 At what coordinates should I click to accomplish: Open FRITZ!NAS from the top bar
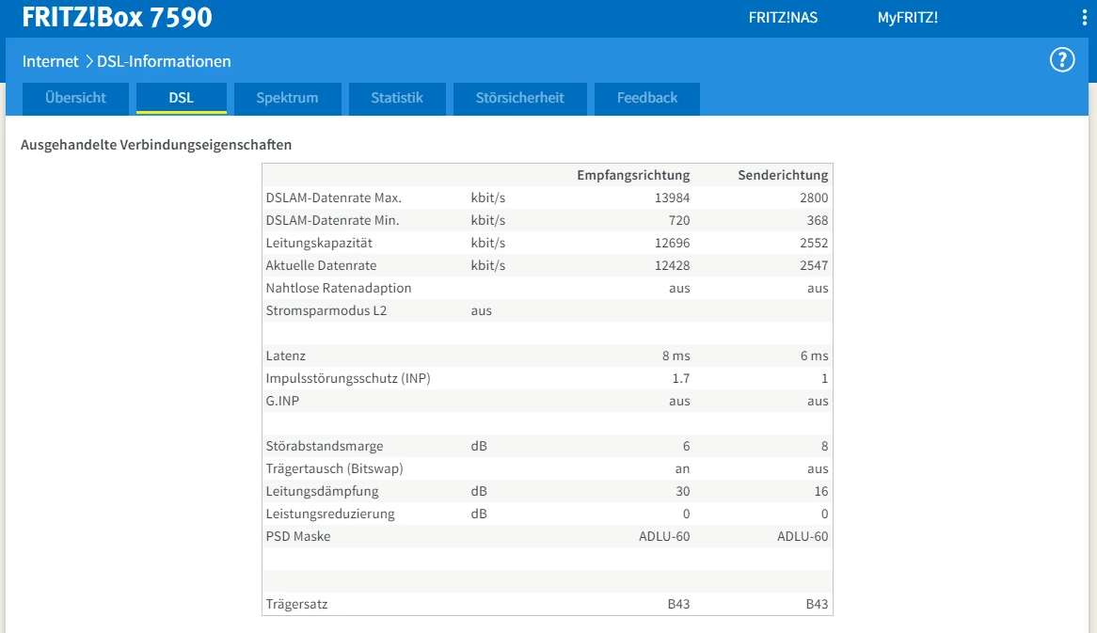tap(783, 18)
